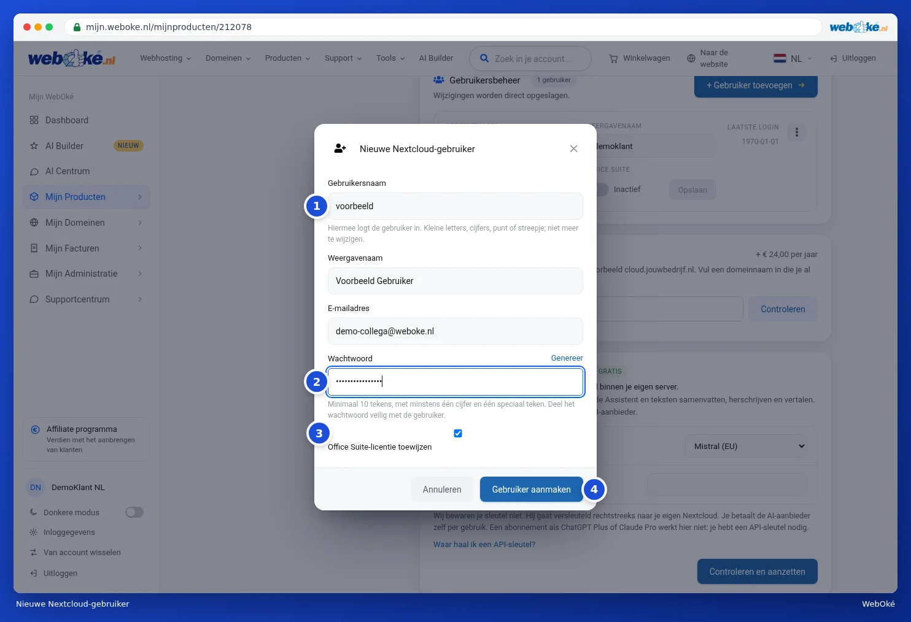
Task: Click the AI Centrum chat bubble icon
Action: click(34, 171)
